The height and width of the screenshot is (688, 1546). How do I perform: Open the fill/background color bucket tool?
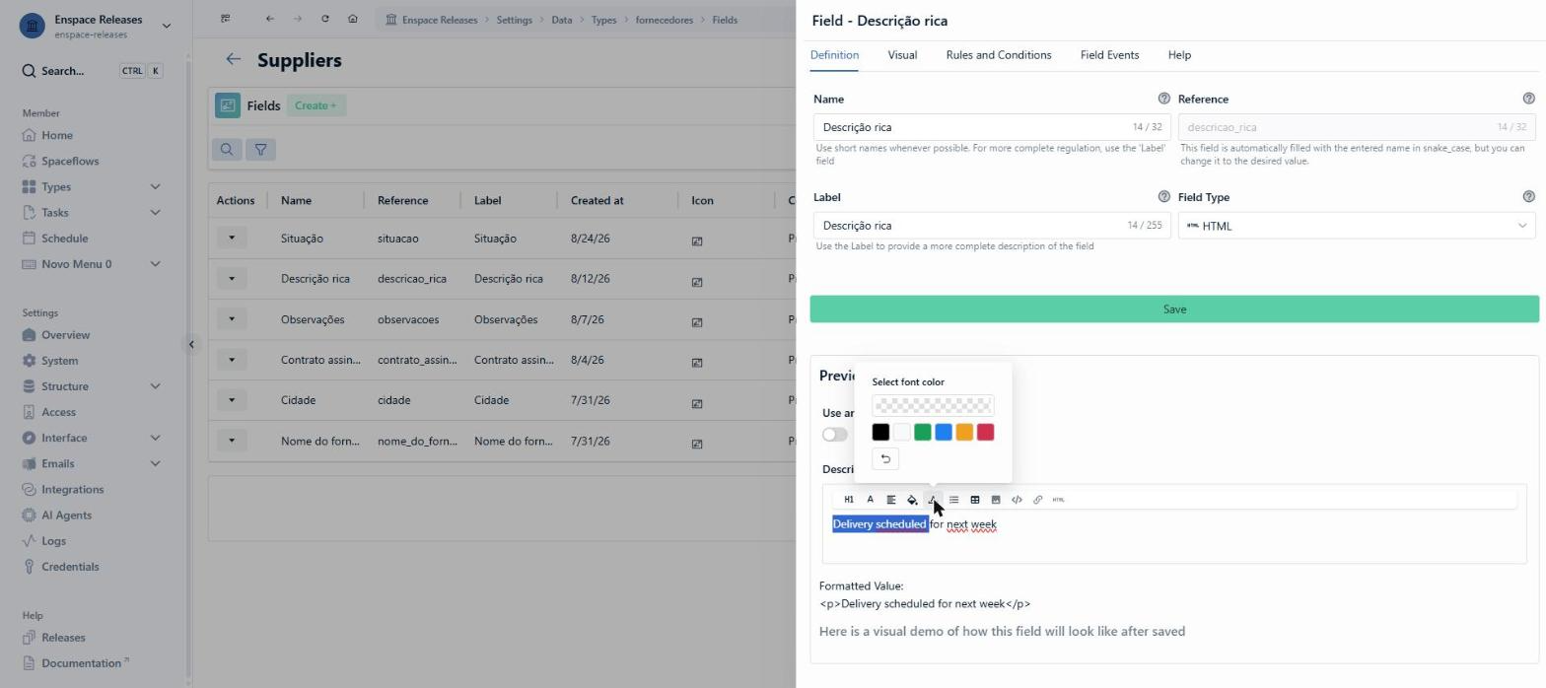[912, 500]
